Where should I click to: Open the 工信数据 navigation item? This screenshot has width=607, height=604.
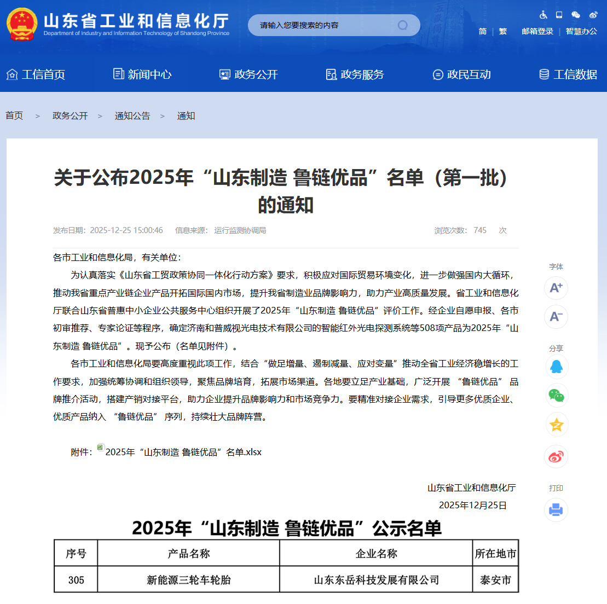tap(568, 74)
